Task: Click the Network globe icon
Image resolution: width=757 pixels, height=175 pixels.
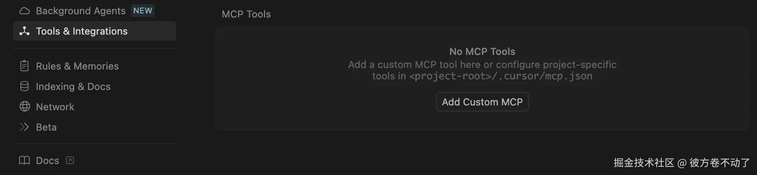Action: 24,107
